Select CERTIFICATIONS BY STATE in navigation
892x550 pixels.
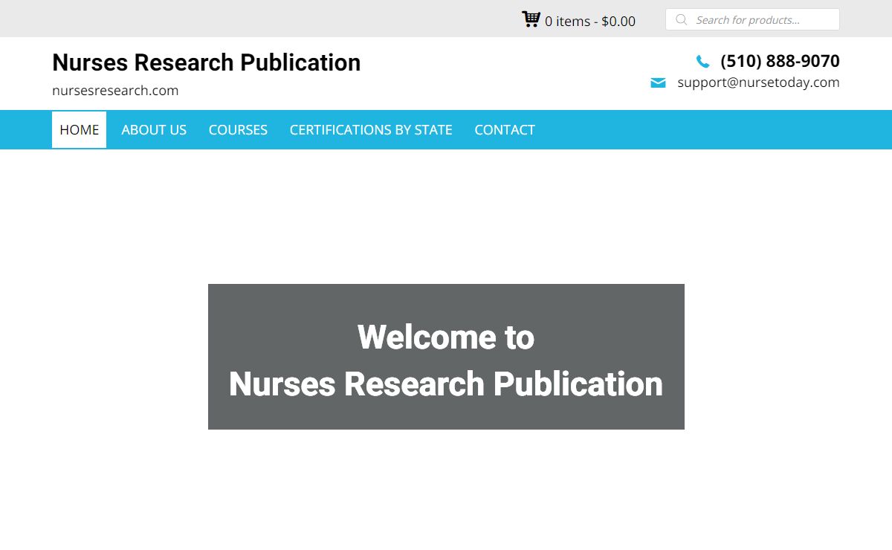tap(371, 129)
